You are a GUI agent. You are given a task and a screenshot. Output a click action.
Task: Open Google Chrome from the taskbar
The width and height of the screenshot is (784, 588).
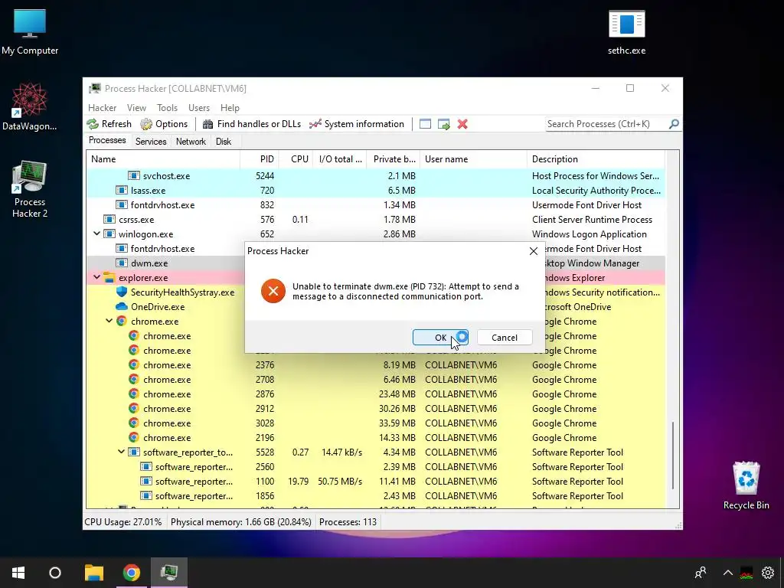tap(132, 573)
